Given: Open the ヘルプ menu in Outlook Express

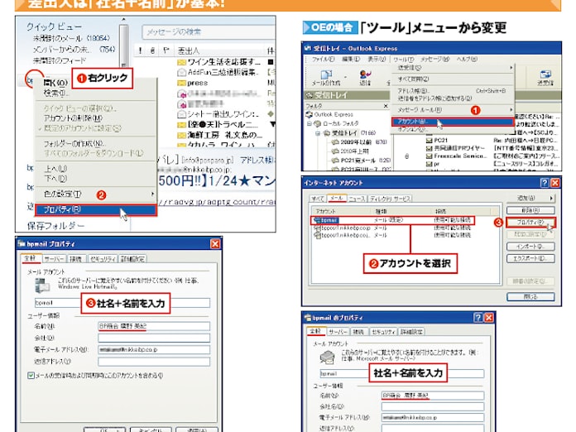Looking at the screenshot, I should [x=467, y=59].
